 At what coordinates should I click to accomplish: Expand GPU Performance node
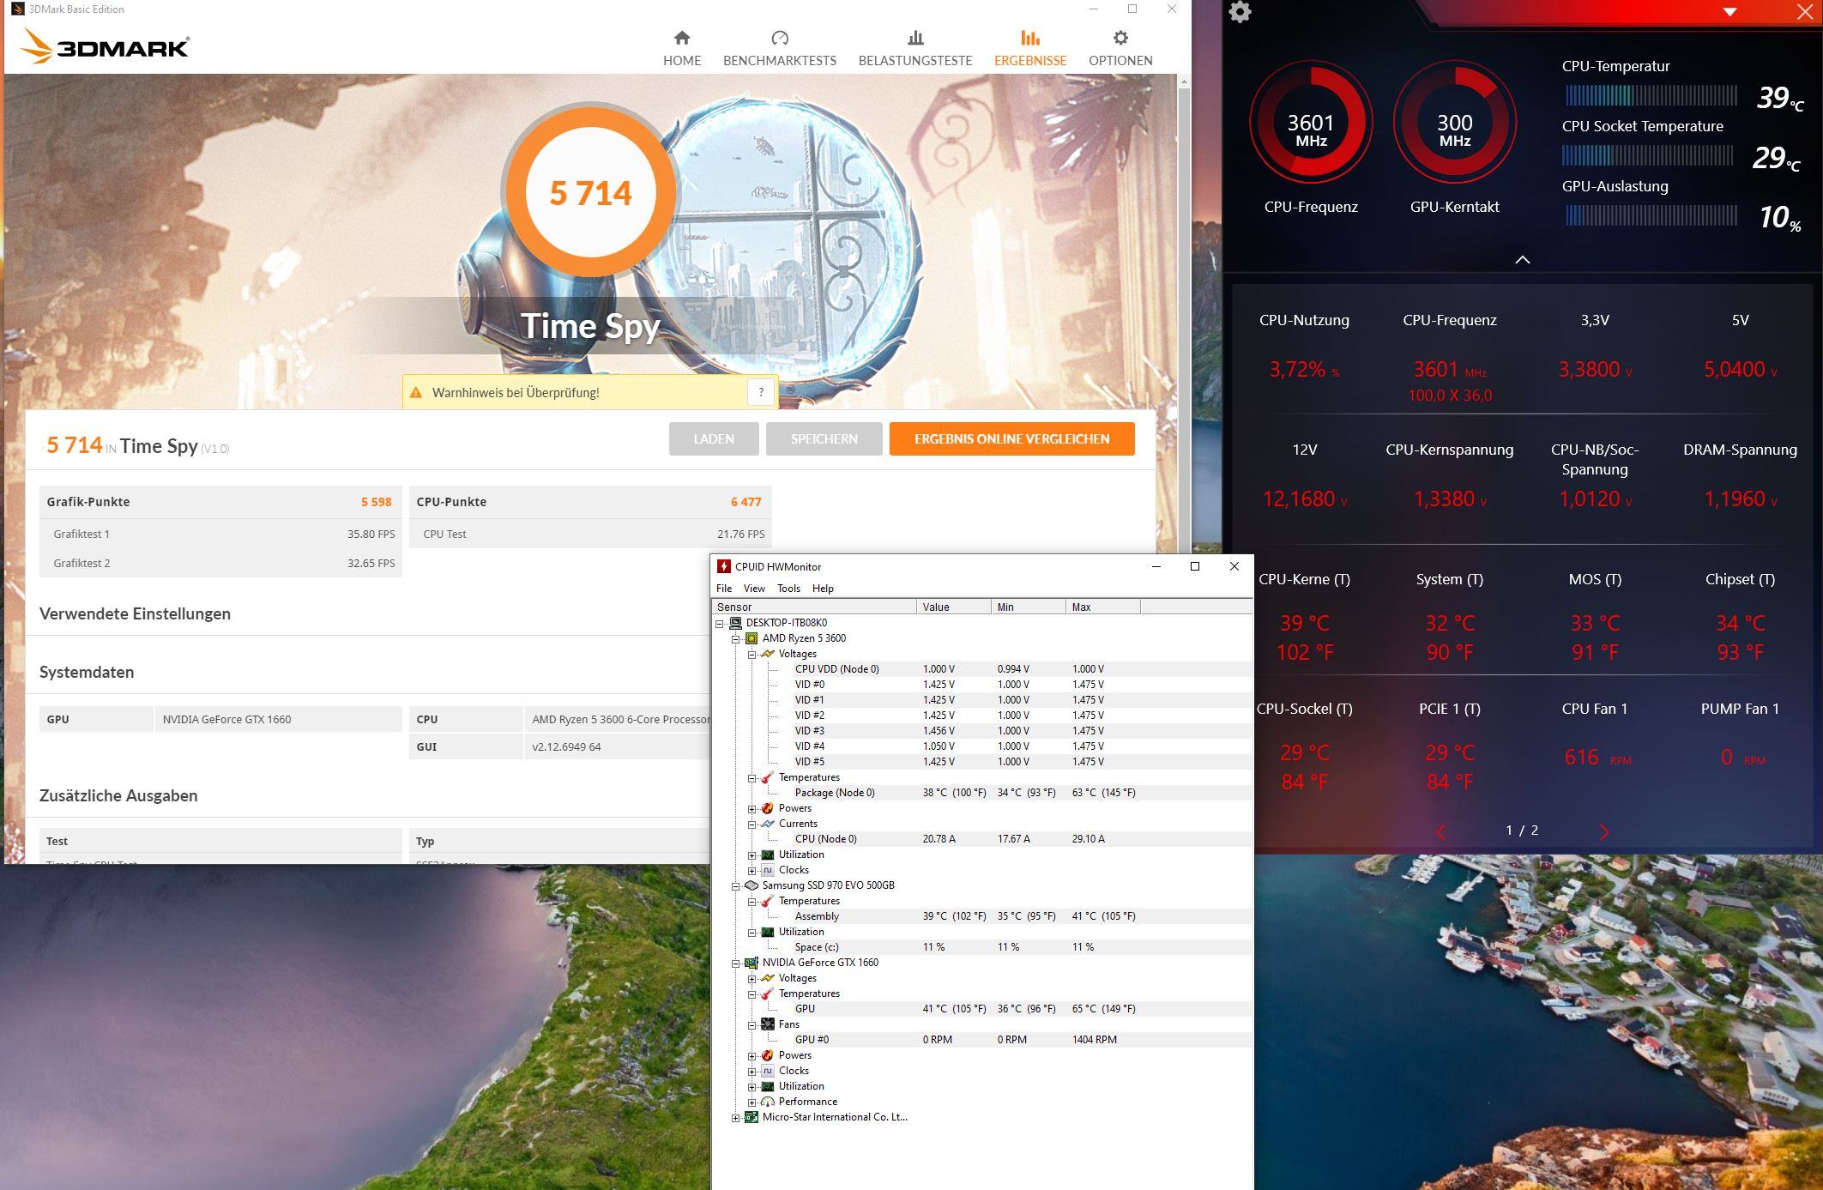coord(752,1102)
